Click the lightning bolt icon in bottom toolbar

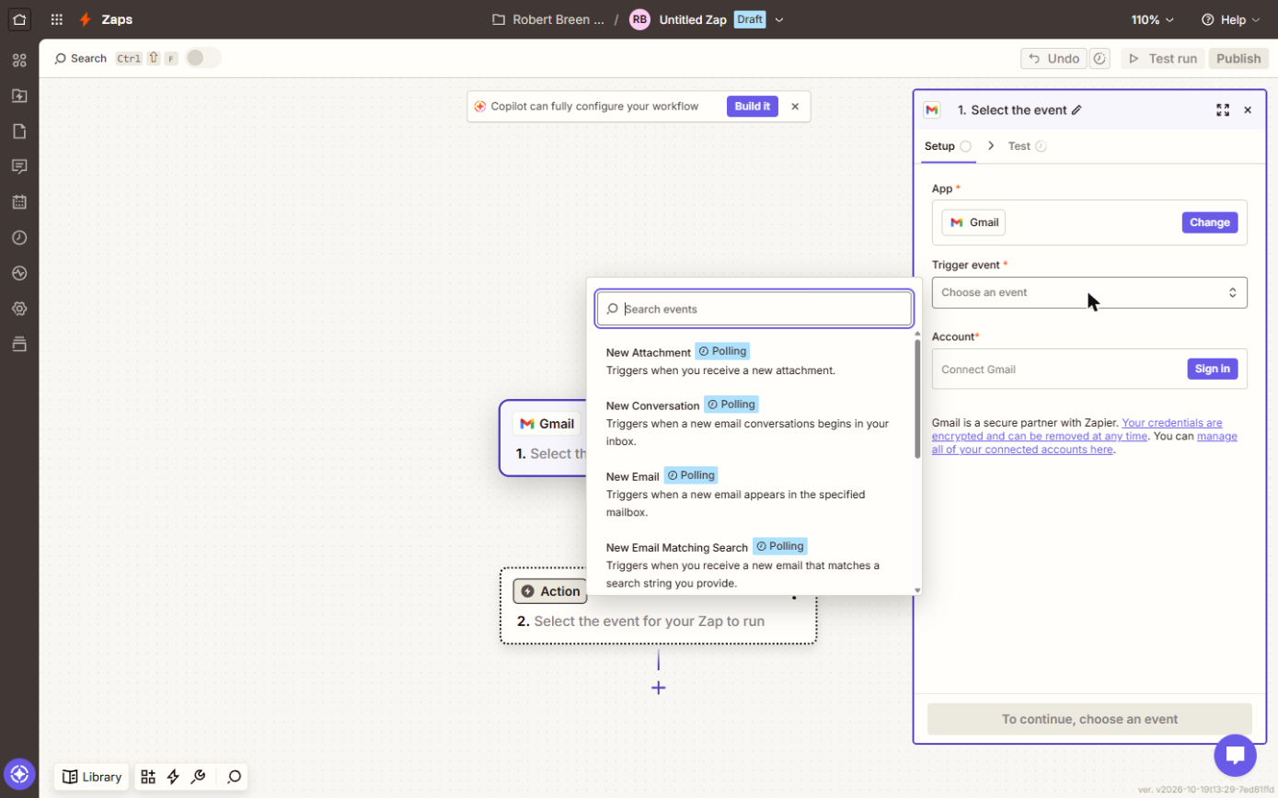click(x=173, y=777)
